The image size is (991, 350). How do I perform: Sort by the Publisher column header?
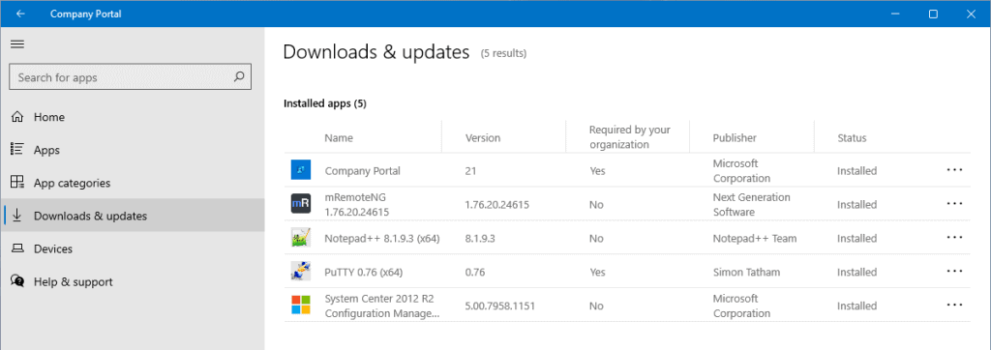point(735,137)
